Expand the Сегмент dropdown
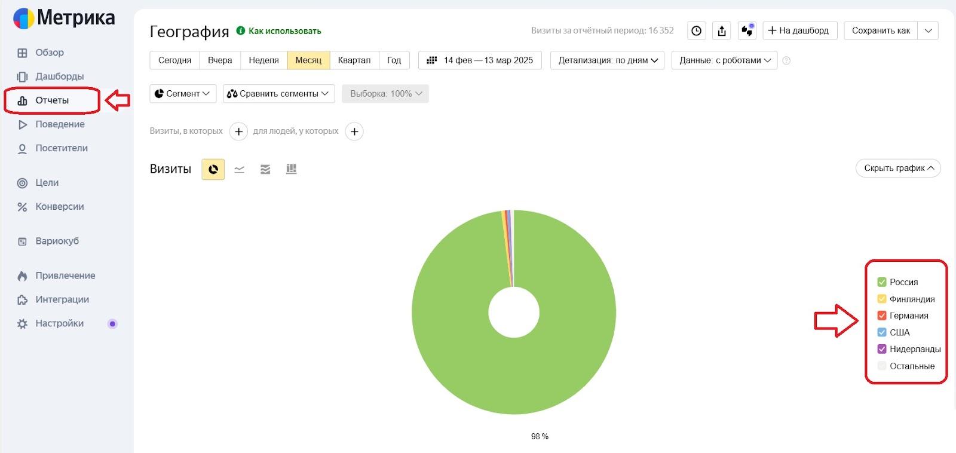956x453 pixels. pos(182,94)
